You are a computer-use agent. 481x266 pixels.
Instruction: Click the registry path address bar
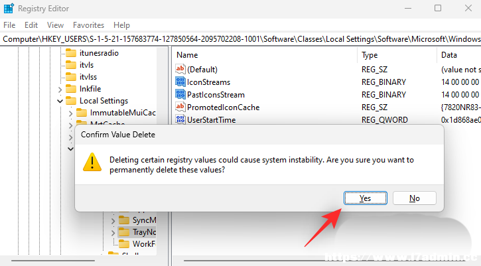coord(240,39)
